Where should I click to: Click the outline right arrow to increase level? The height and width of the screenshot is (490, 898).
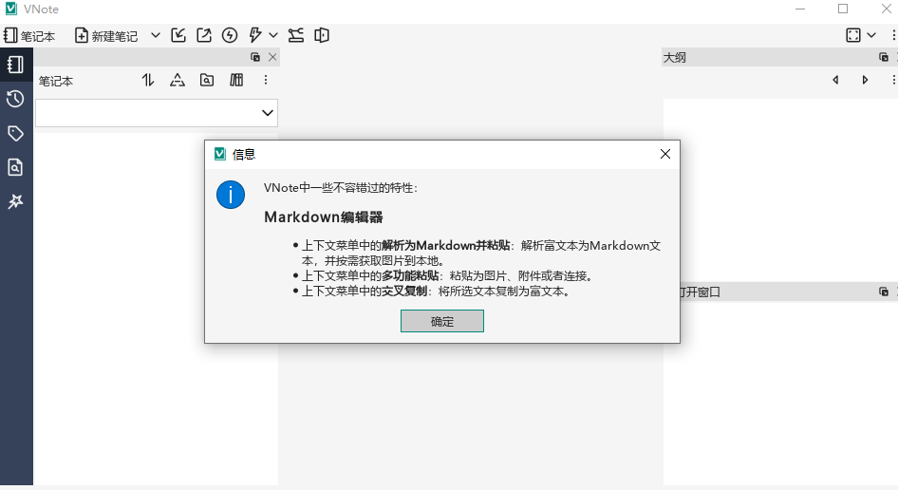click(865, 81)
